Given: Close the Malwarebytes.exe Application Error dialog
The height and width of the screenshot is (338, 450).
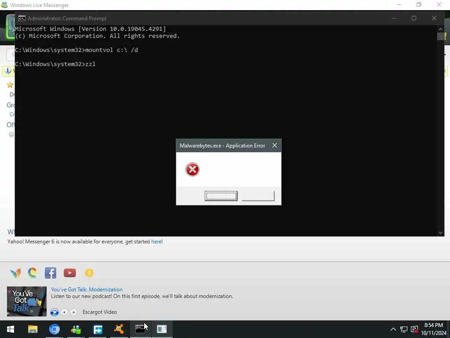Looking at the screenshot, I should [x=275, y=145].
